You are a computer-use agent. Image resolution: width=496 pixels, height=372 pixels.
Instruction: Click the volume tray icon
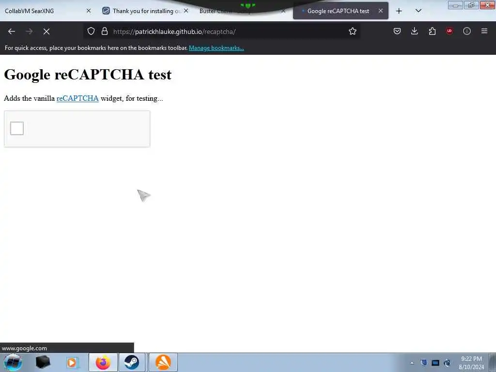point(447,363)
